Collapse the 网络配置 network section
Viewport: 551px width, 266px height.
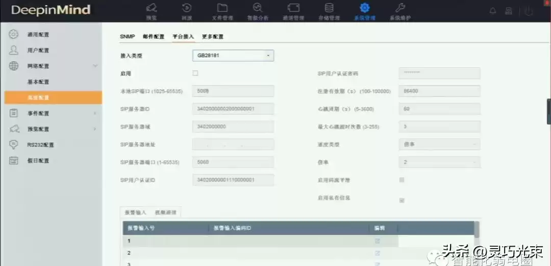[x=95, y=66]
